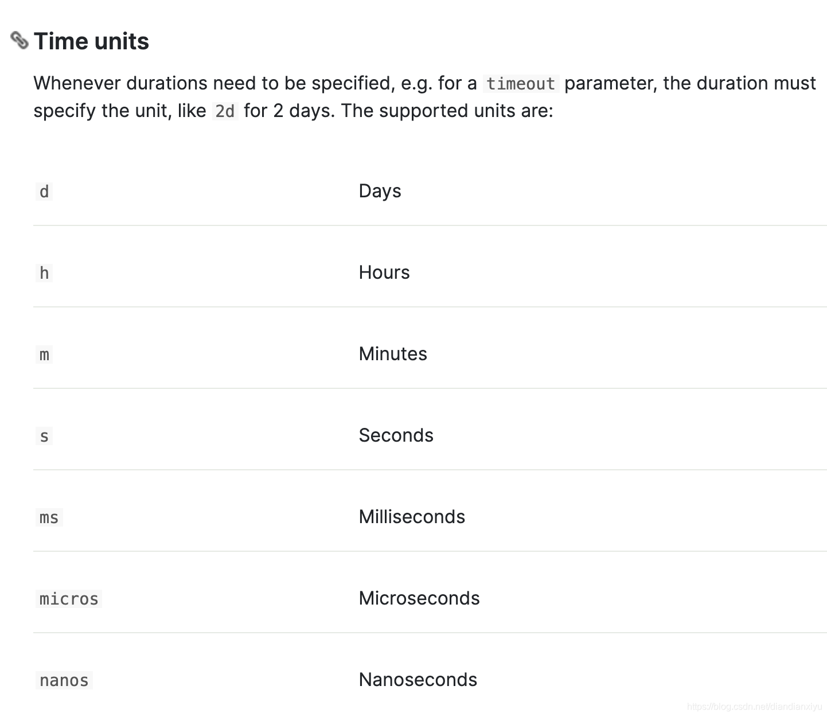Click the Microseconds description text
The image size is (827, 717).
coord(419,598)
